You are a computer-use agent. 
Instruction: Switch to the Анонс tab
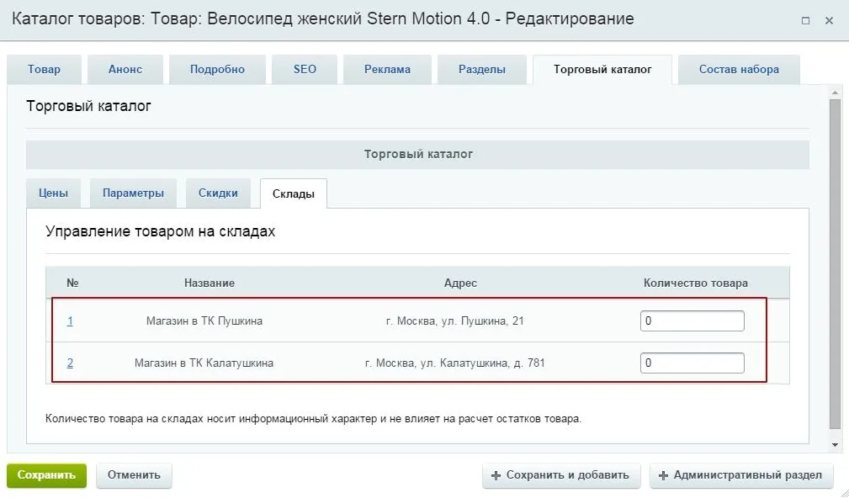125,70
